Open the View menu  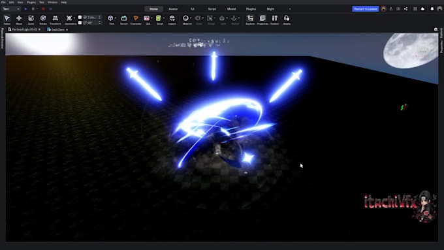(20, 2)
